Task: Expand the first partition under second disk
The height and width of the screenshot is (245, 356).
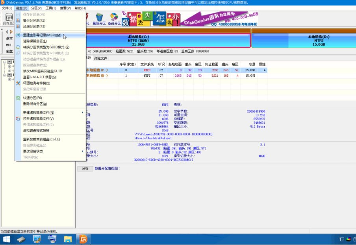Action: point(9,79)
